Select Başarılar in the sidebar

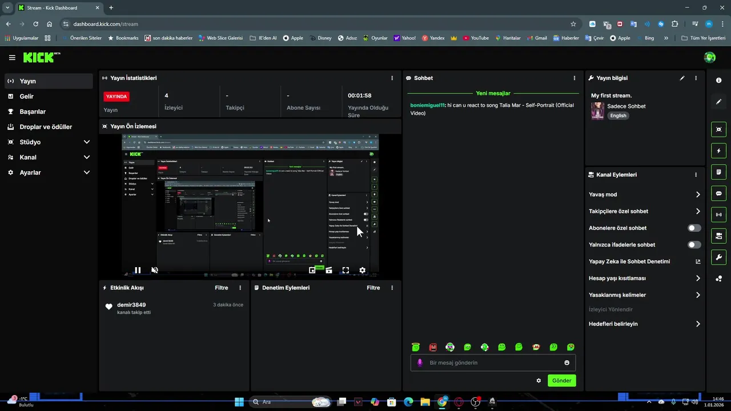[49, 112]
